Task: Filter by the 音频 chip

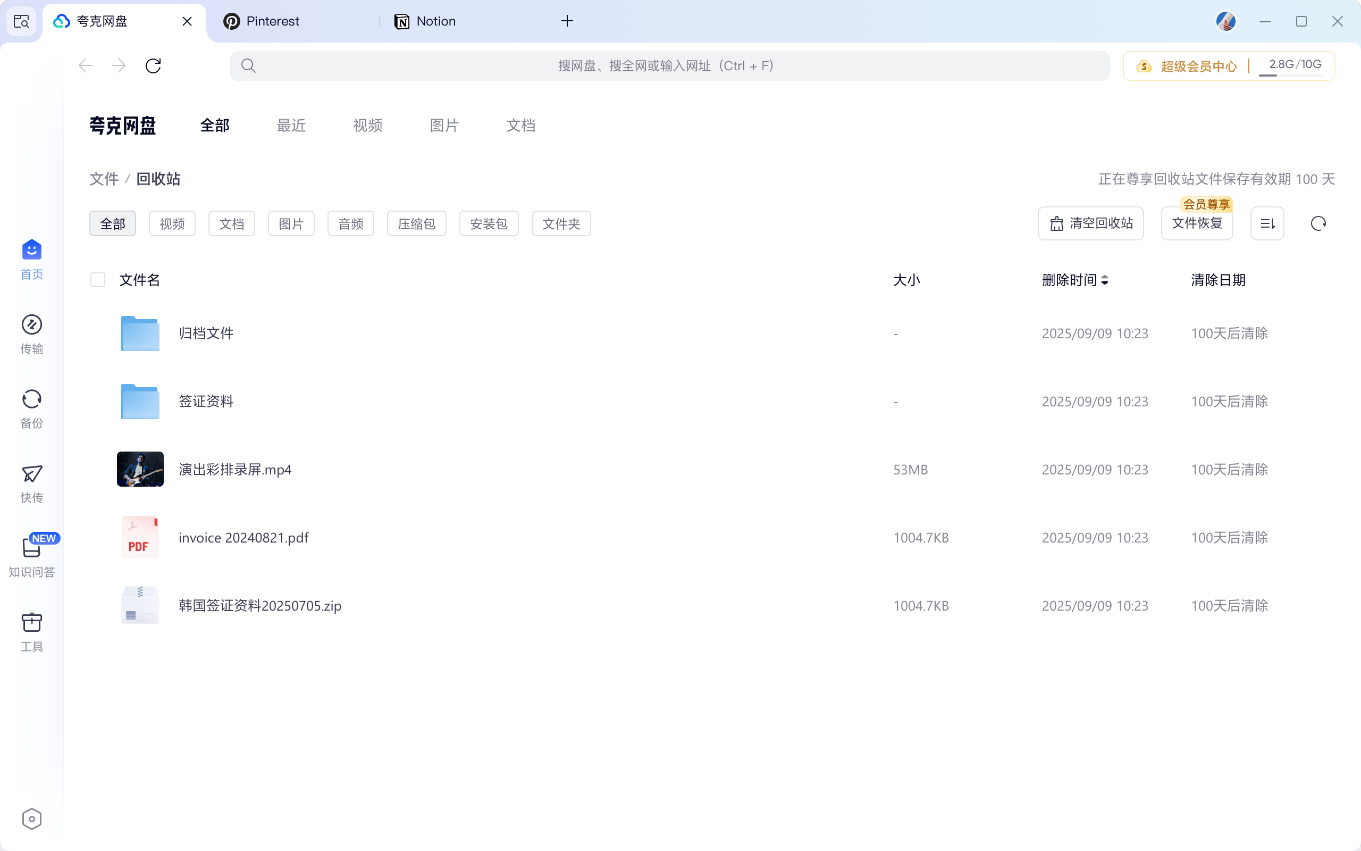Action: pos(351,223)
